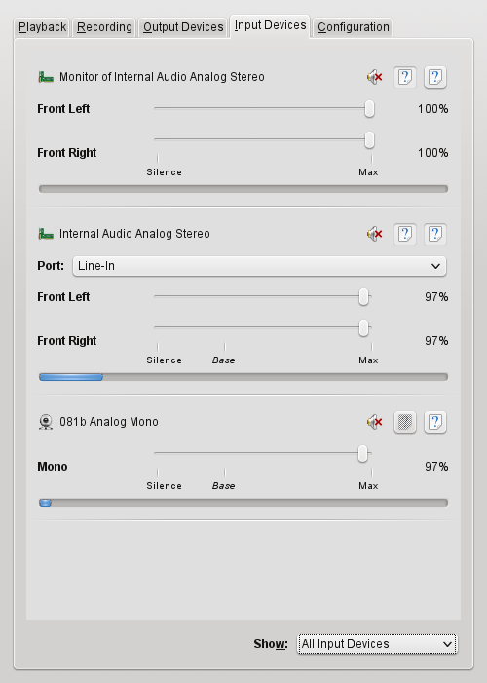
Task: Toggle last question-mark button for Internal Audio Analog Stereo
Action: 435,234
